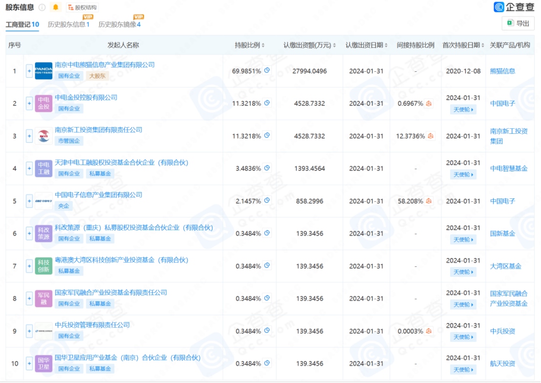This screenshot has height=383, width=541.
Task: Expand row 1 南京中电熊猫 plus button
Action: coord(29,71)
